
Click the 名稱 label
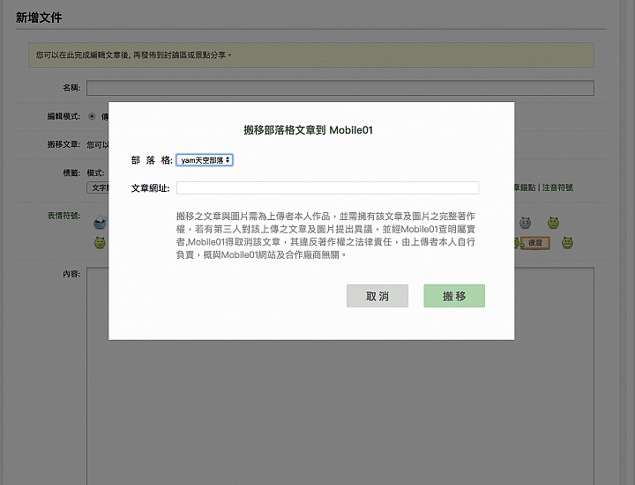[71, 88]
